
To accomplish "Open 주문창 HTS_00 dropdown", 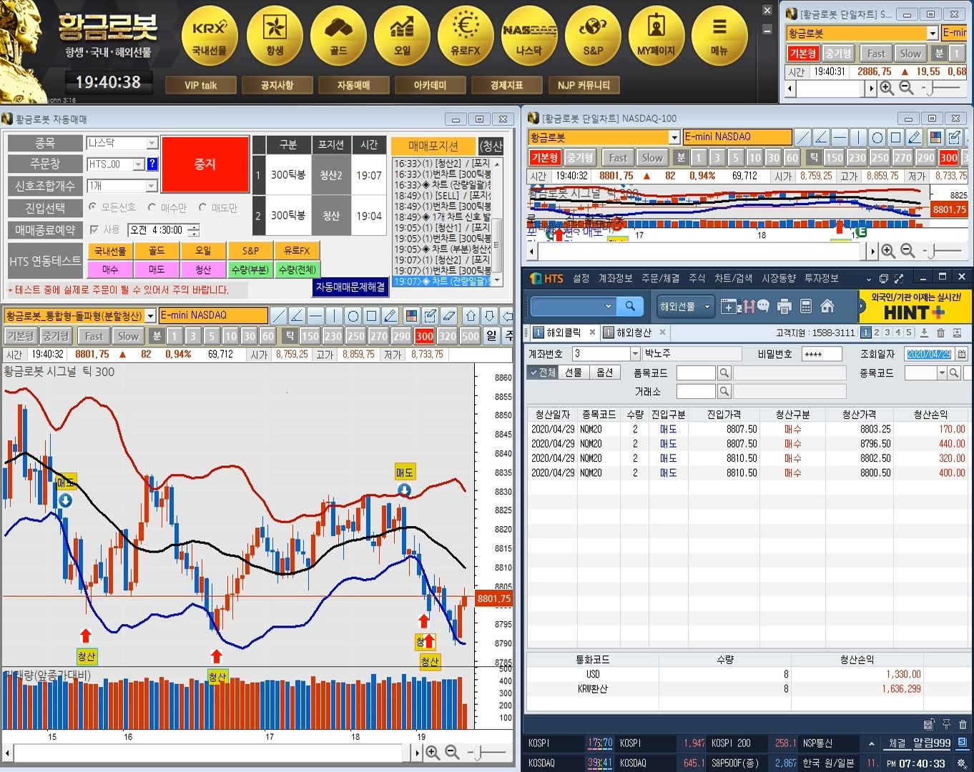I will 139,164.
